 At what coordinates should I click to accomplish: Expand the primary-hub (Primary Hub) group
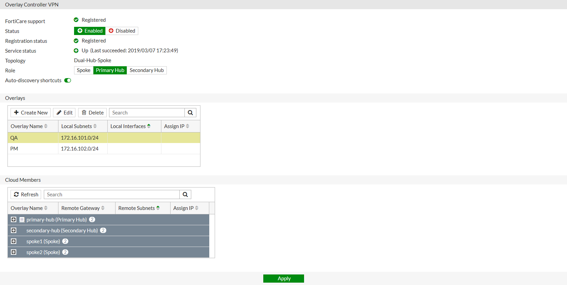(14, 219)
